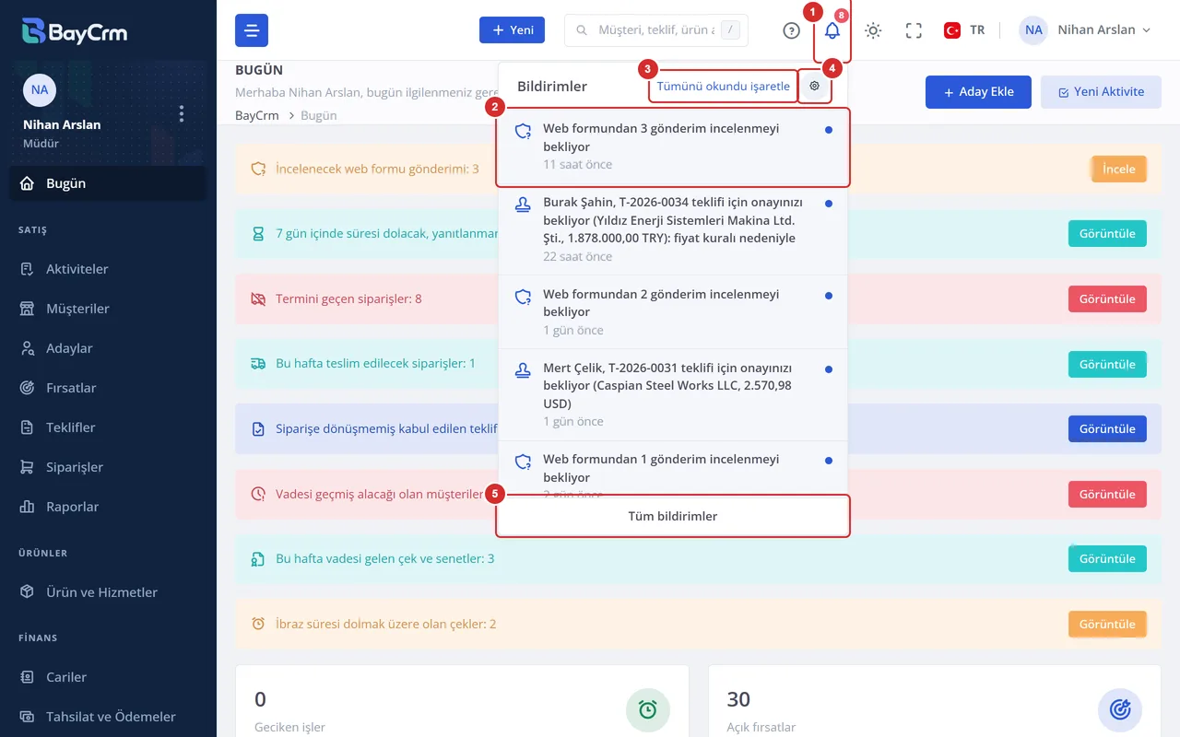This screenshot has width=1180, height=737.
Task: Open Raporlar in sidebar
Action: click(108, 507)
